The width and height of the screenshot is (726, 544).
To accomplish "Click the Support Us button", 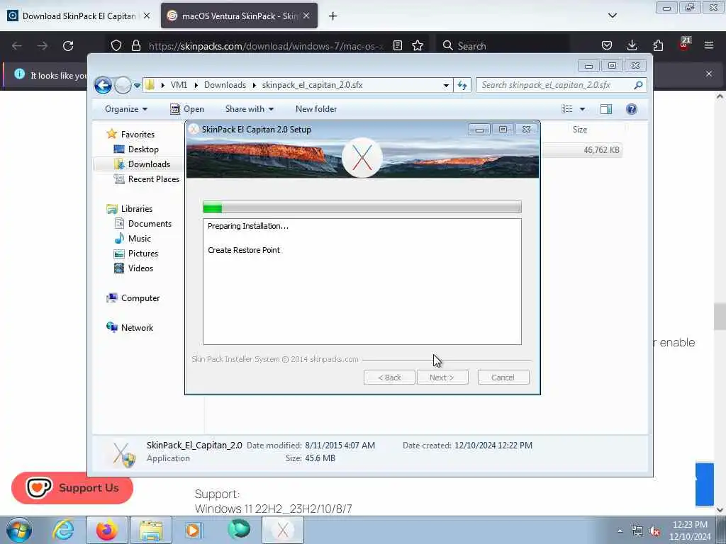I will point(72,488).
